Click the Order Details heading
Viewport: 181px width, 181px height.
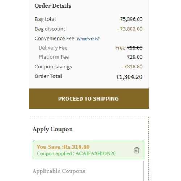tap(53, 6)
